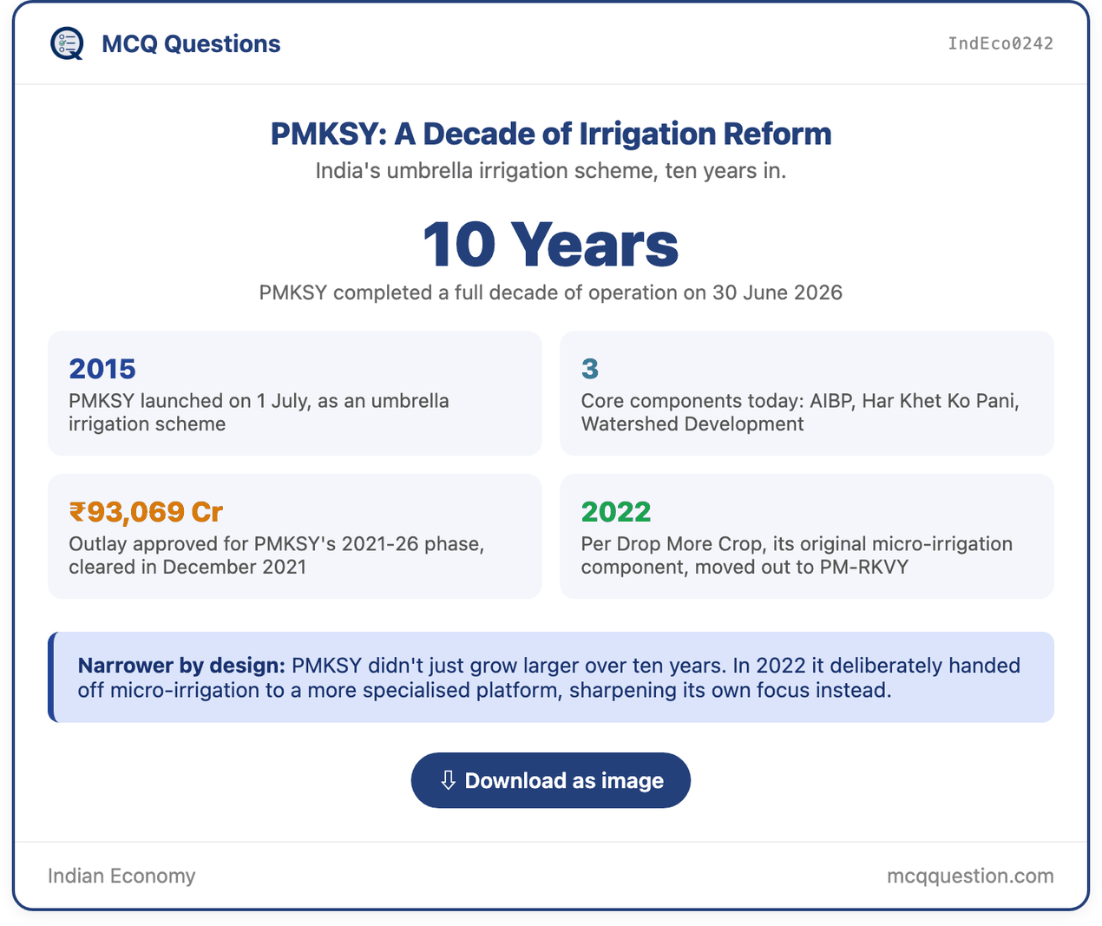Click the 10 Years headline figure
Image resolution: width=1102 pixels, height=926 pixels.
551,244
